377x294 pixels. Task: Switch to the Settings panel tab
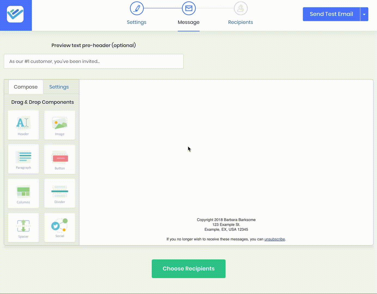tap(59, 87)
